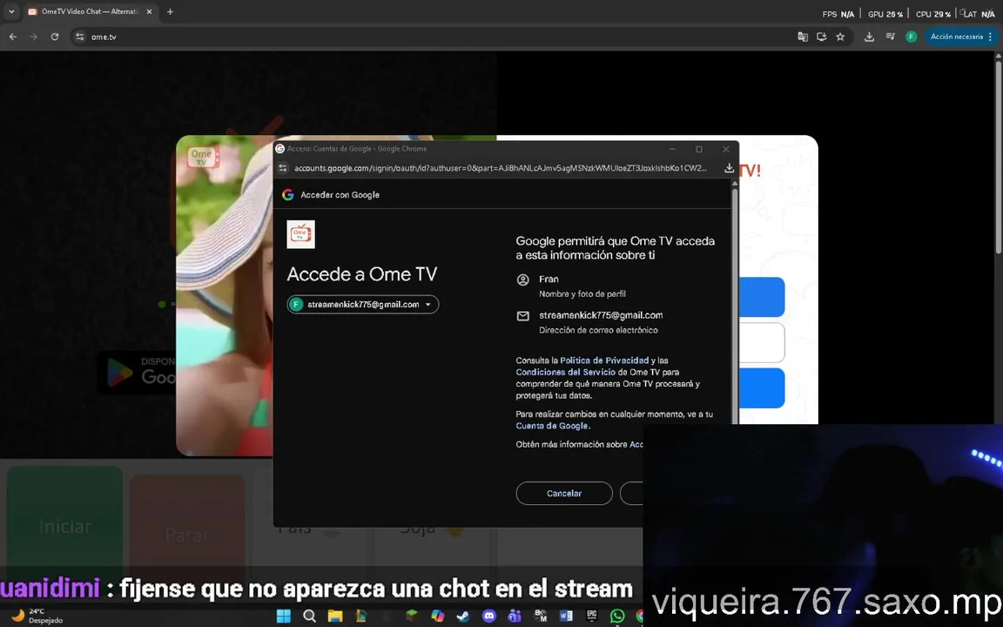This screenshot has height=627, width=1003.
Task: Open the green F profile avatar in Chrome toolbar
Action: (912, 37)
